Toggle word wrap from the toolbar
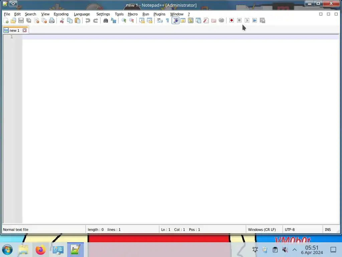The height and width of the screenshot is (257, 342). pyautogui.click(x=160, y=20)
